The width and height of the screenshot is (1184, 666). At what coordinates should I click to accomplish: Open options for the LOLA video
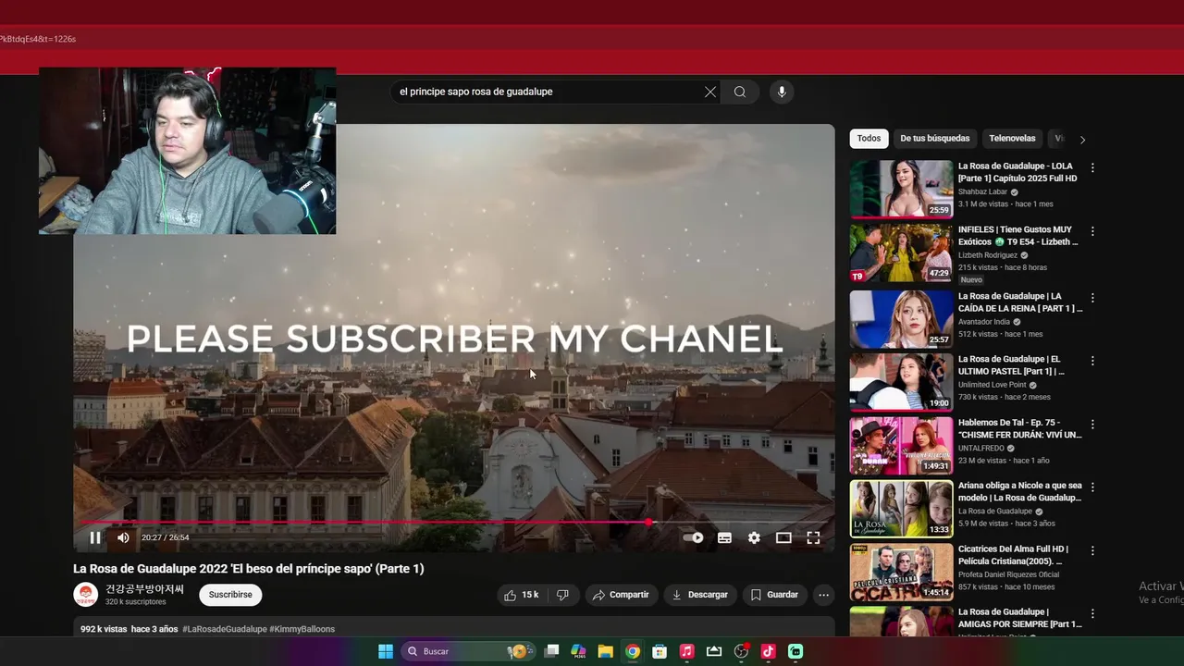[1092, 167]
